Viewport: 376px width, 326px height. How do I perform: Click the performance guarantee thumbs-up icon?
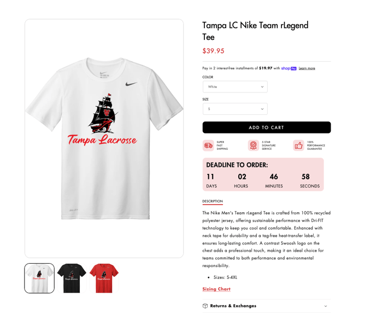click(x=298, y=145)
